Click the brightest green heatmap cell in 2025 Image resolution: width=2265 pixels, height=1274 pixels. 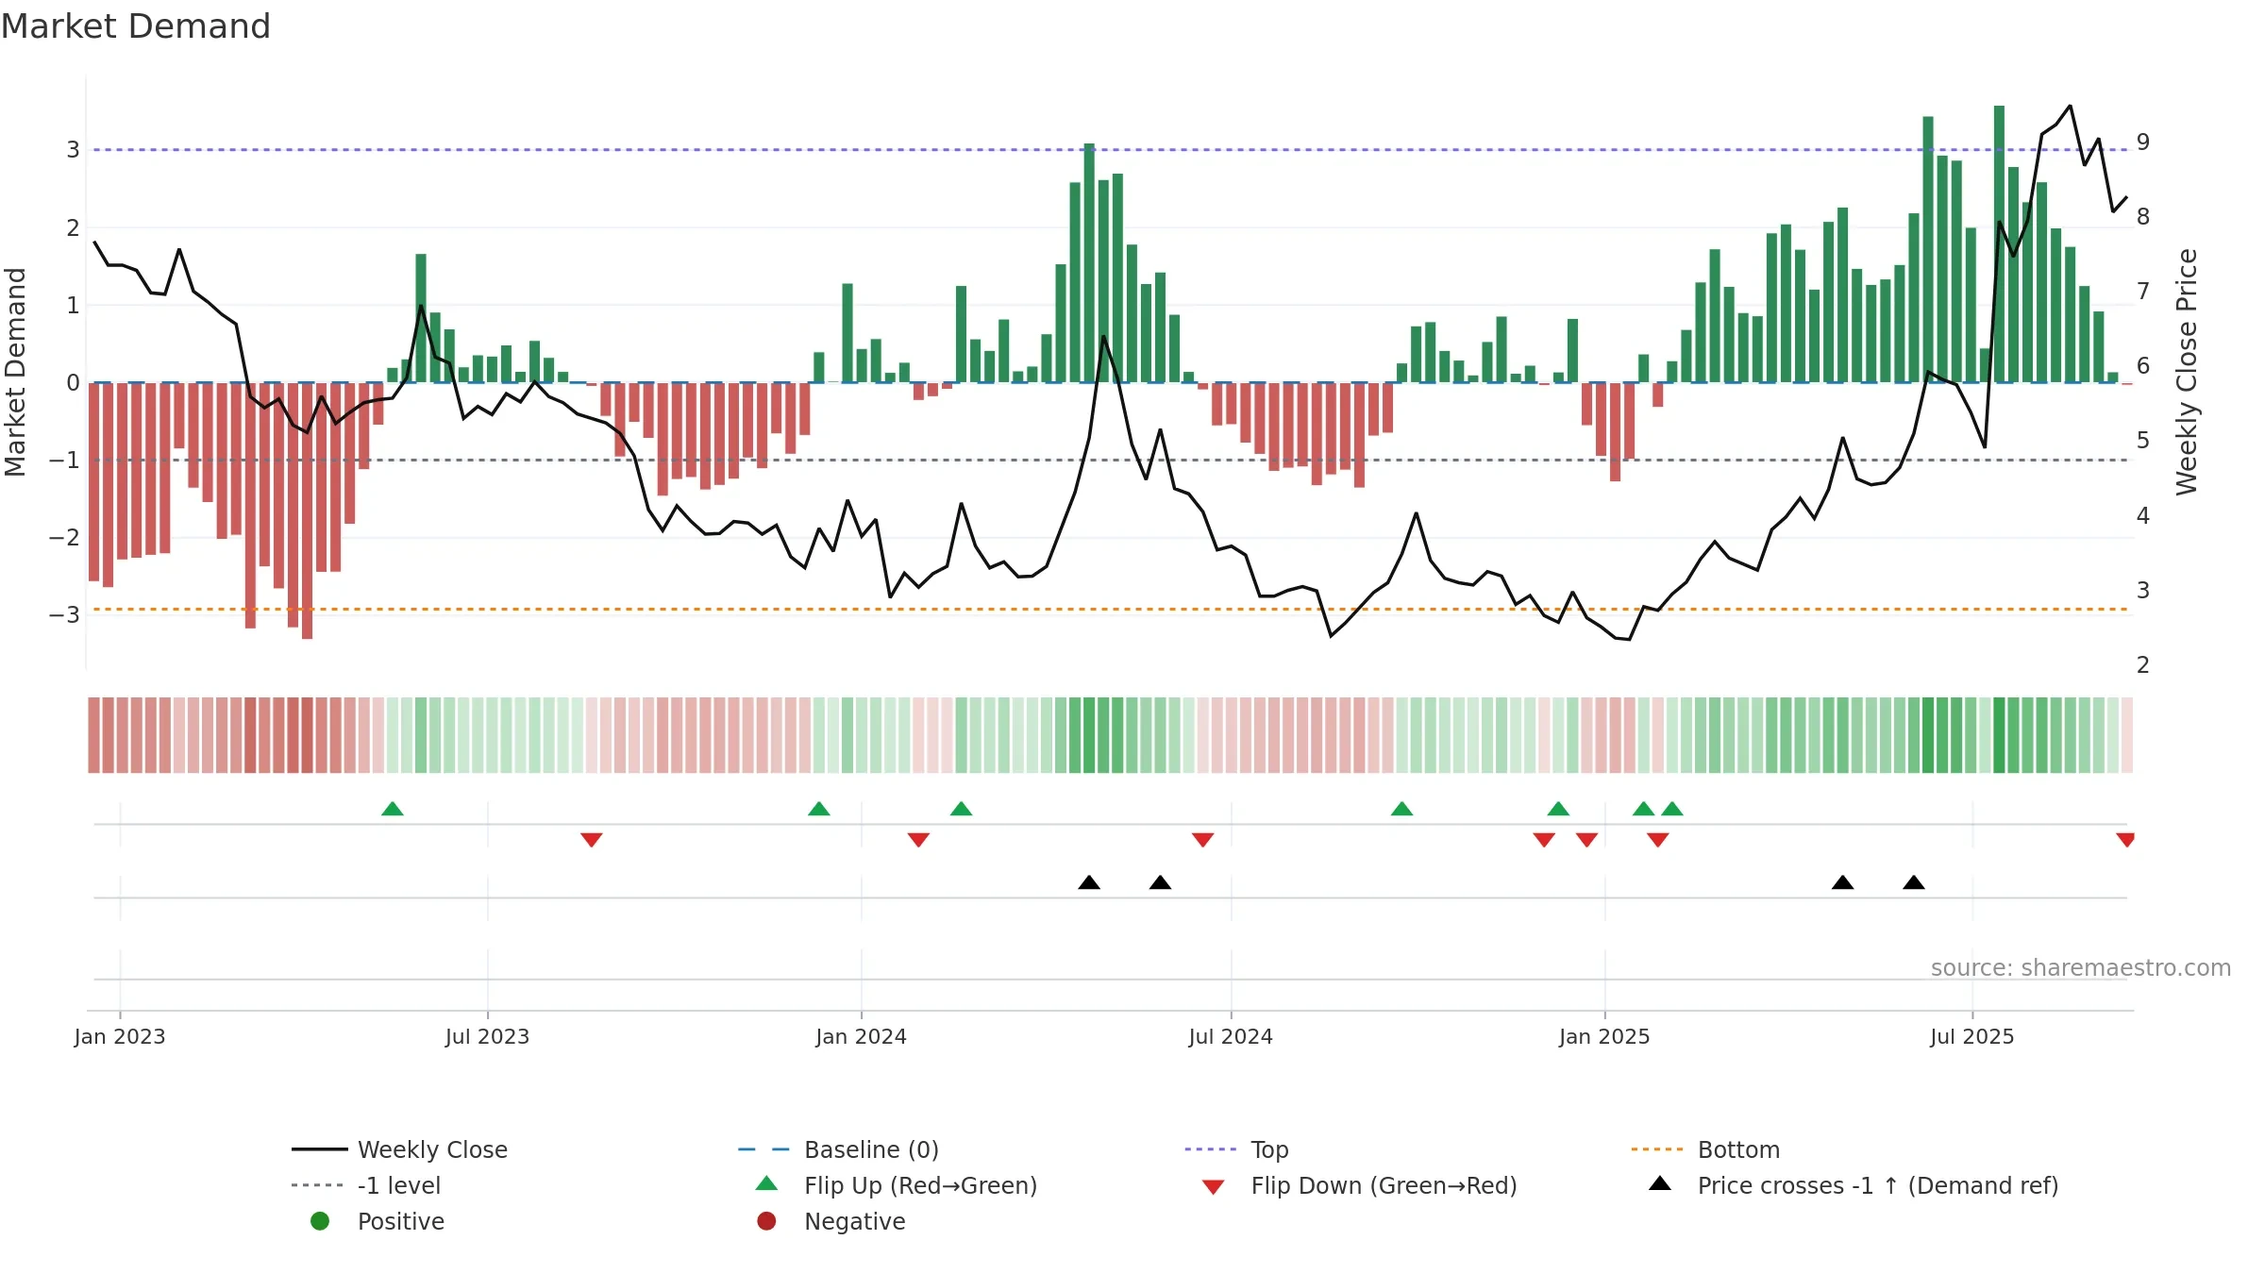click(x=1999, y=735)
